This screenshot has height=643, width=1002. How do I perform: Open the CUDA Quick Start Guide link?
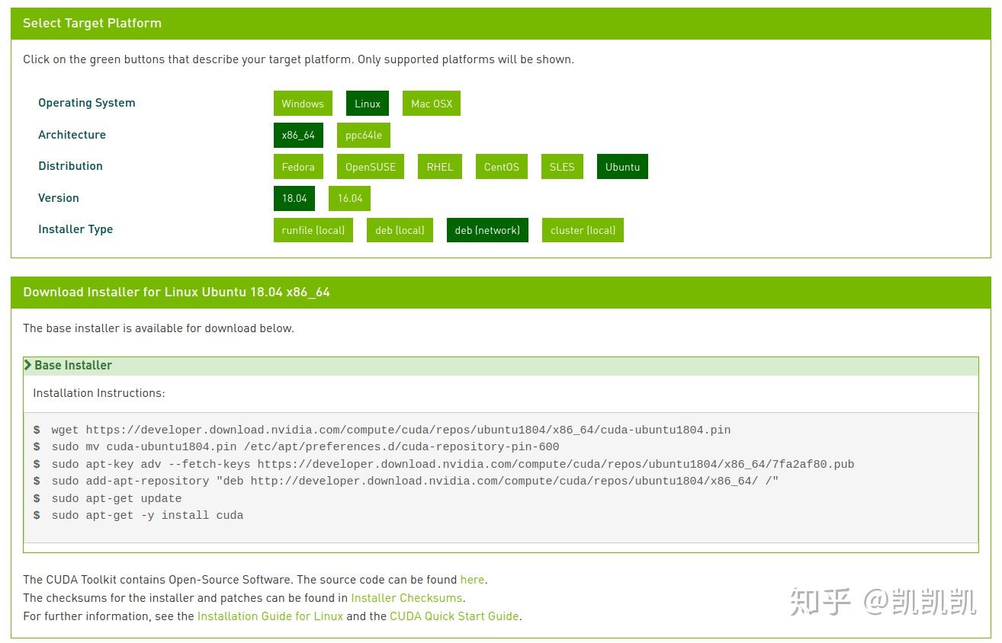454,616
